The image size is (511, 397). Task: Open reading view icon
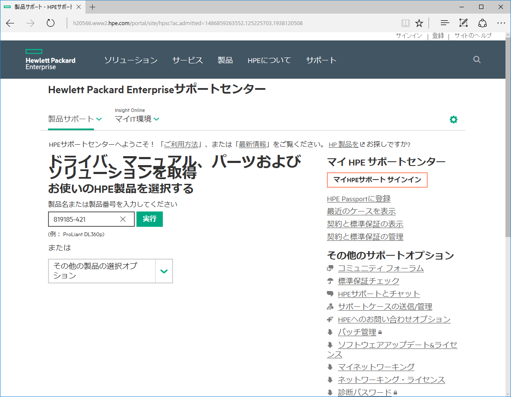coord(406,23)
